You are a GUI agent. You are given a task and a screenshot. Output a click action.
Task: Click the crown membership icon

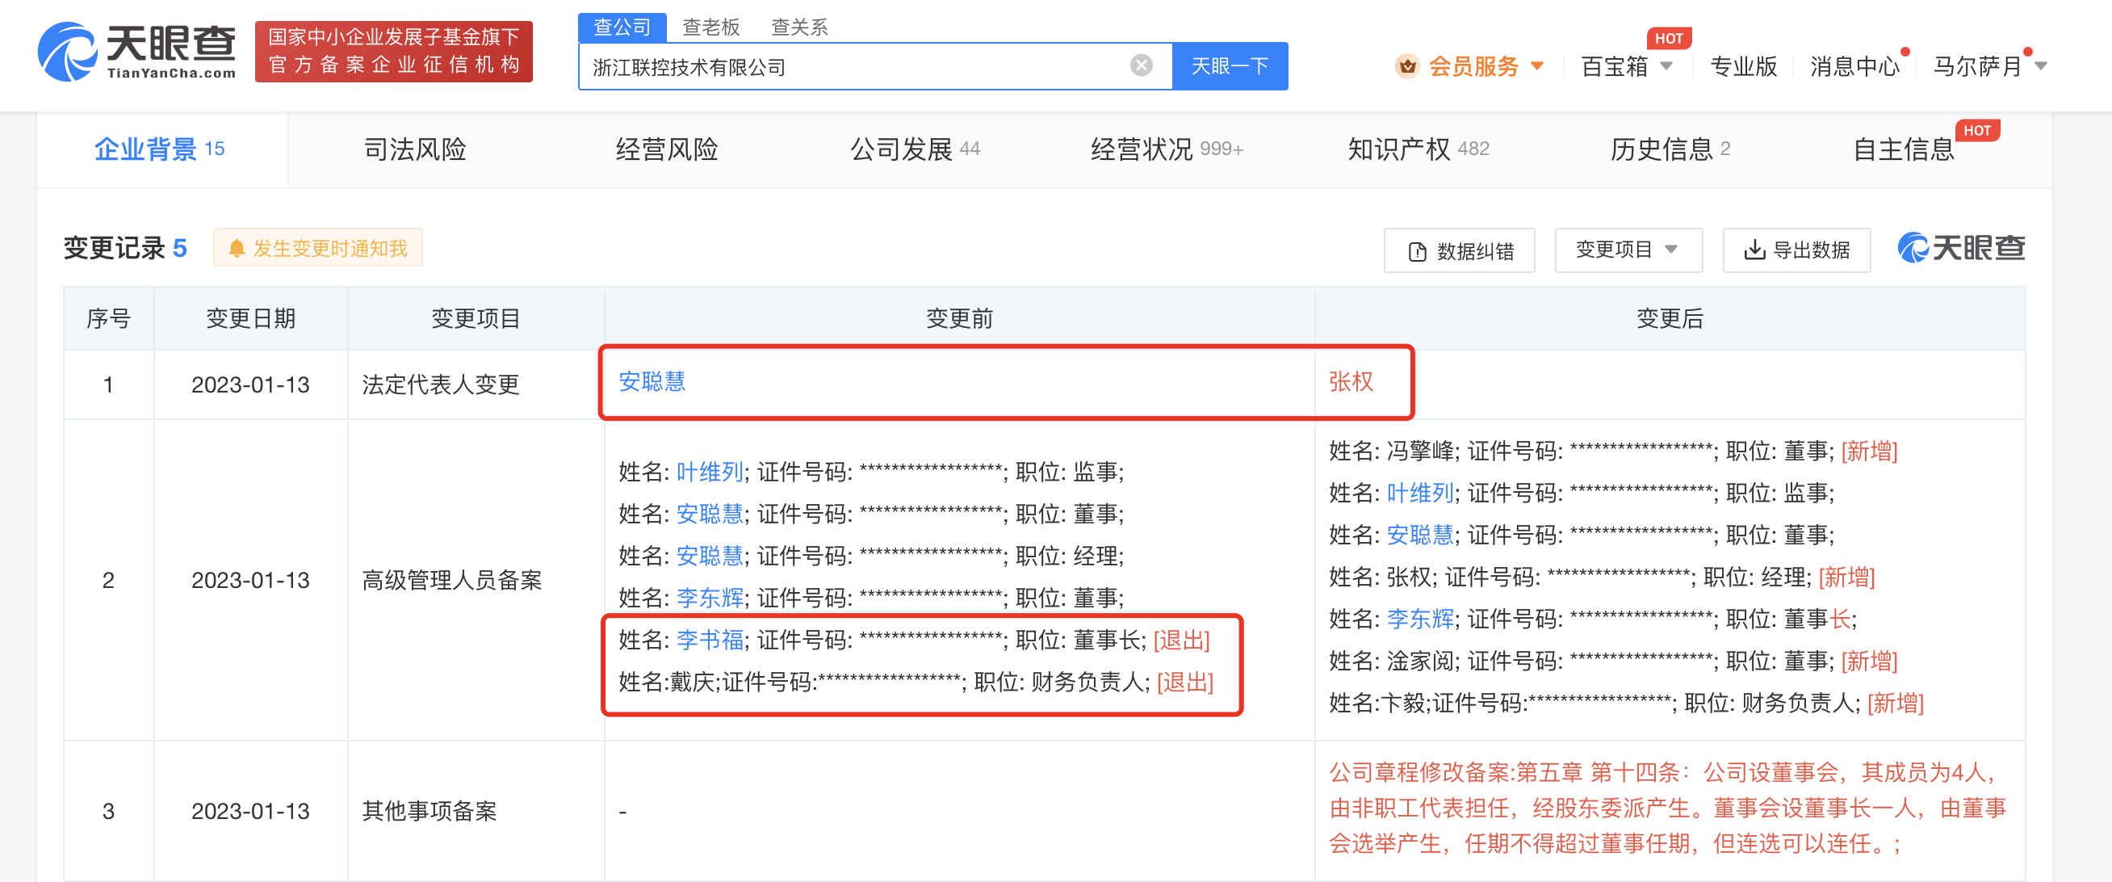point(1407,65)
